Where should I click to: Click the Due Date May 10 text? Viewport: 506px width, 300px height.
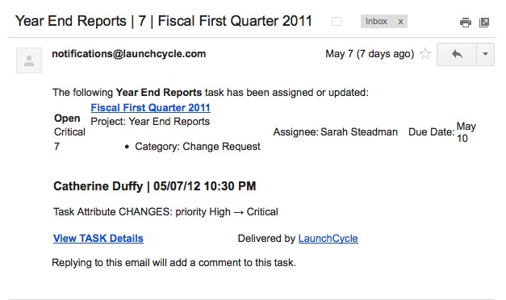click(442, 132)
